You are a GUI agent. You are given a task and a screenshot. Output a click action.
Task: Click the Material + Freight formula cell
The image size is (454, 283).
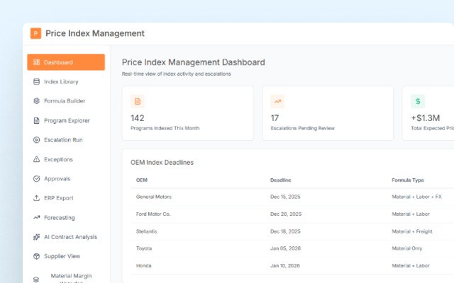(x=412, y=231)
